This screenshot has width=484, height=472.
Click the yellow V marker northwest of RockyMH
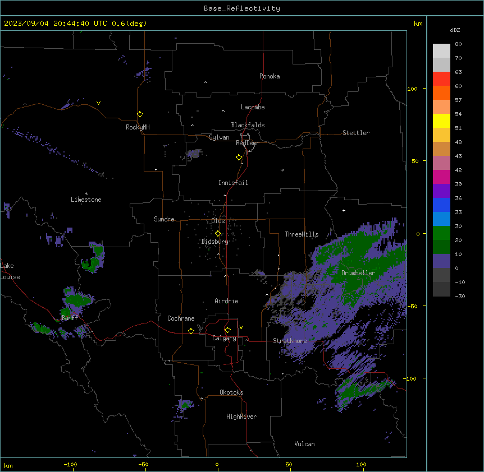98,103
